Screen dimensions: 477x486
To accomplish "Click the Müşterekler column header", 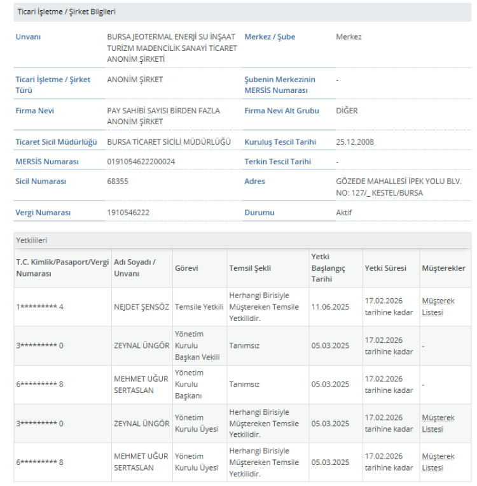I will pos(443,268).
